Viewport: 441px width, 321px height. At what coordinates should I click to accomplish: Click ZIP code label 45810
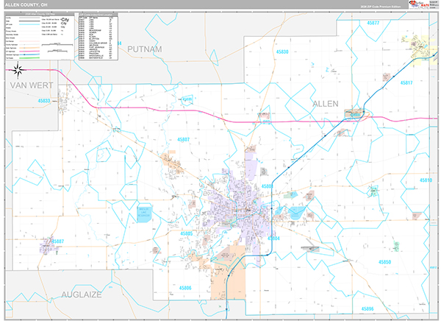pos(426,180)
